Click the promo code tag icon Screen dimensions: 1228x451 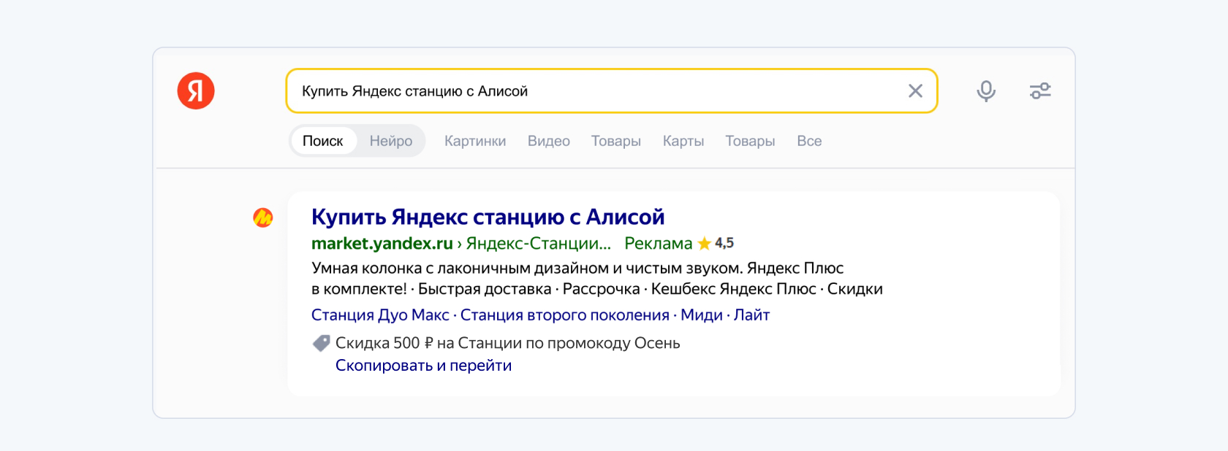[322, 343]
